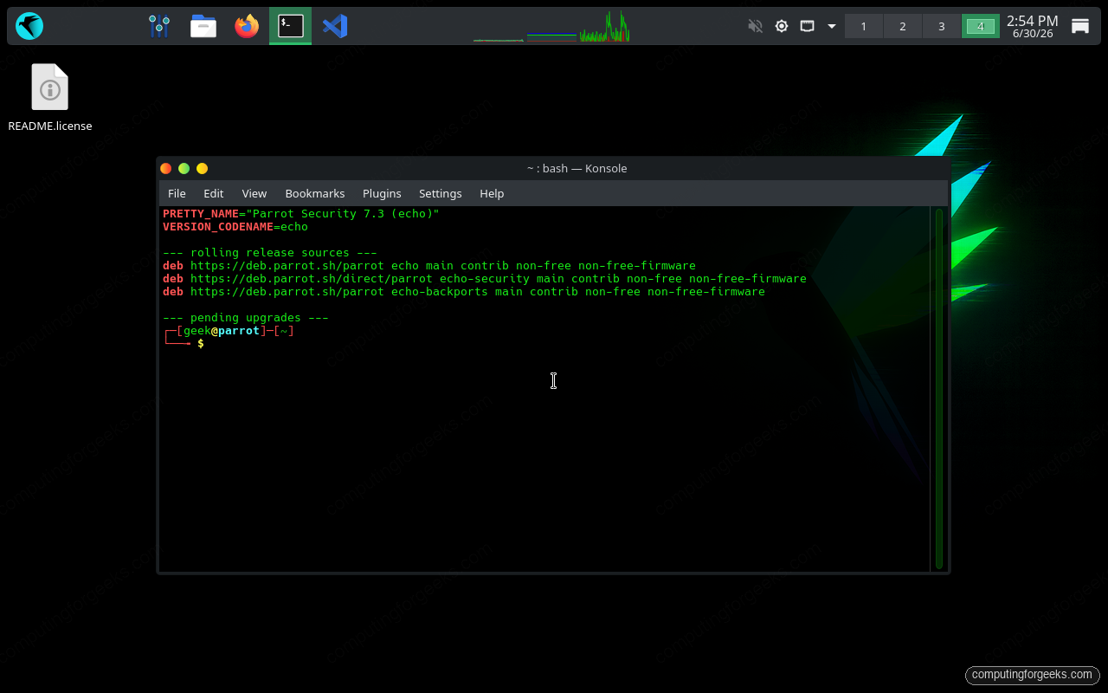Launch the file manager from the panel

pos(203,26)
